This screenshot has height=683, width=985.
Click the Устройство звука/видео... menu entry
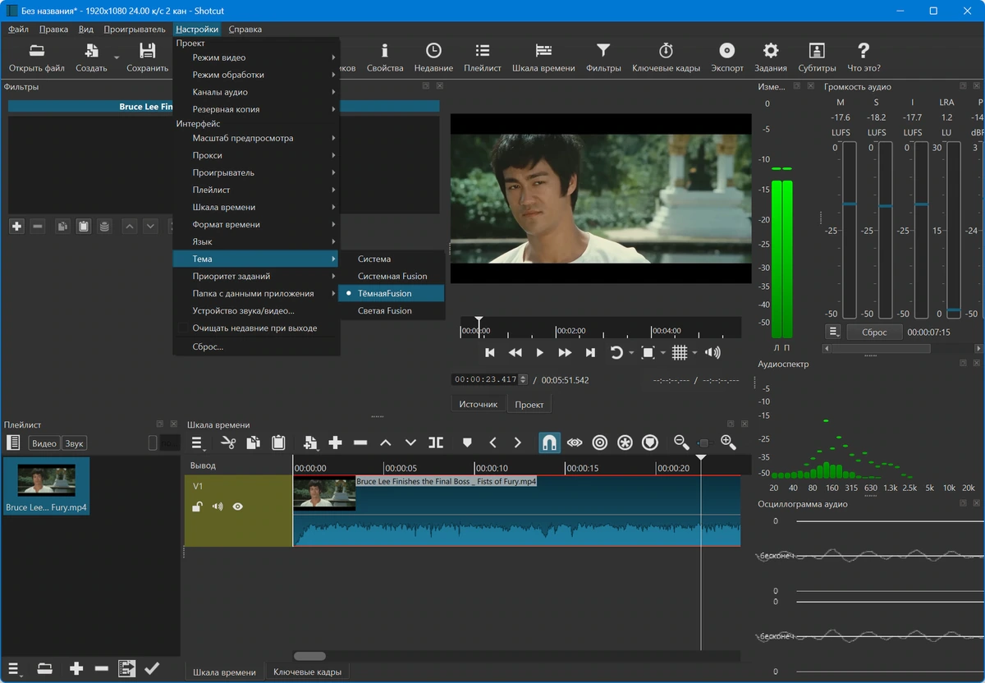pos(256,310)
